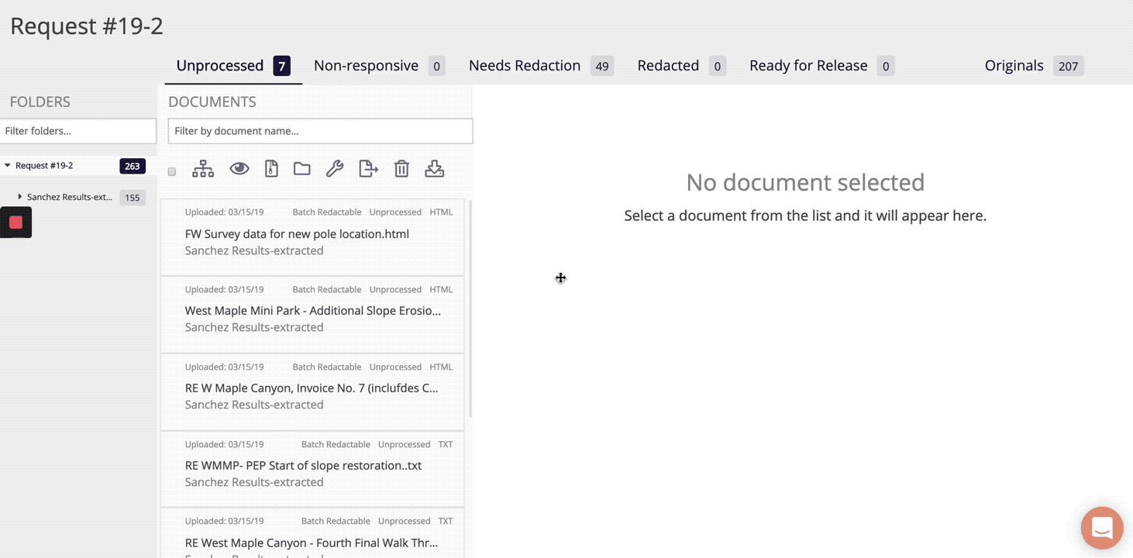Click the trash delete icon
This screenshot has width=1133, height=558.
[401, 169]
